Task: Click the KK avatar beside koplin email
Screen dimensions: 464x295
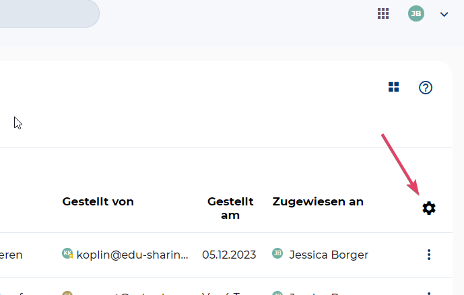Action: [67, 254]
